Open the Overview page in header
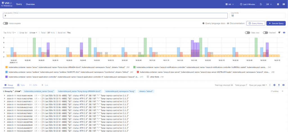 click(x=31, y=4)
